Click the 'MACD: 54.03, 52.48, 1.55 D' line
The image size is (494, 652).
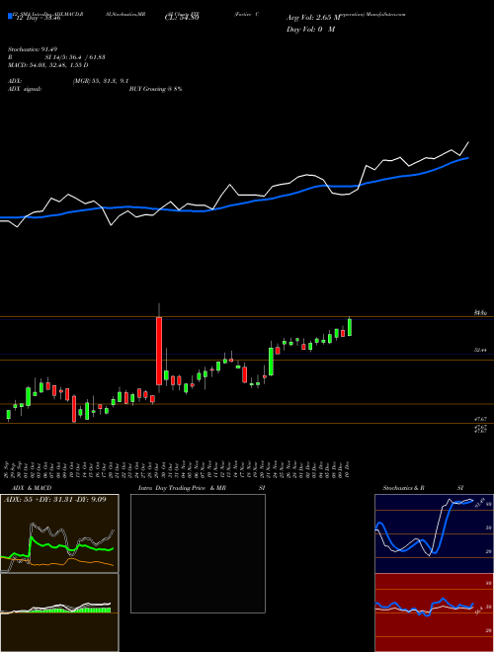47,65
